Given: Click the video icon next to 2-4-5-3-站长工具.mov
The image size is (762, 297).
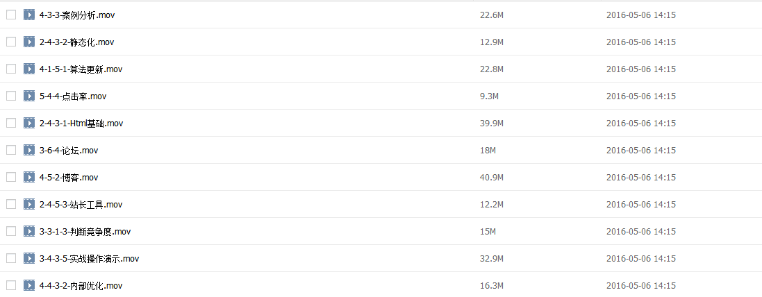Looking at the screenshot, I should [28, 204].
